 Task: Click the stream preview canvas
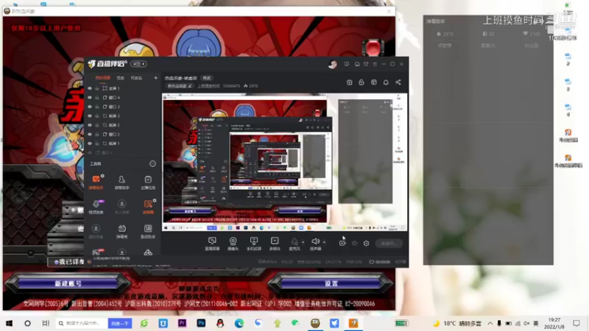coord(285,162)
